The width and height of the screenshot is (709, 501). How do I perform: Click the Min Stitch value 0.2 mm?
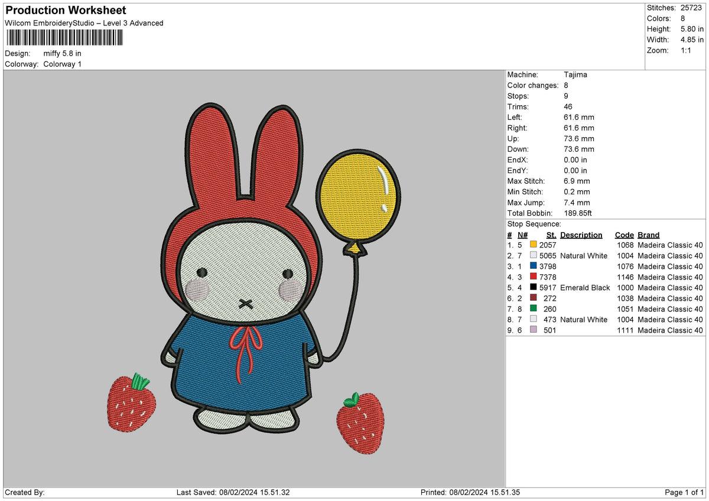click(577, 192)
